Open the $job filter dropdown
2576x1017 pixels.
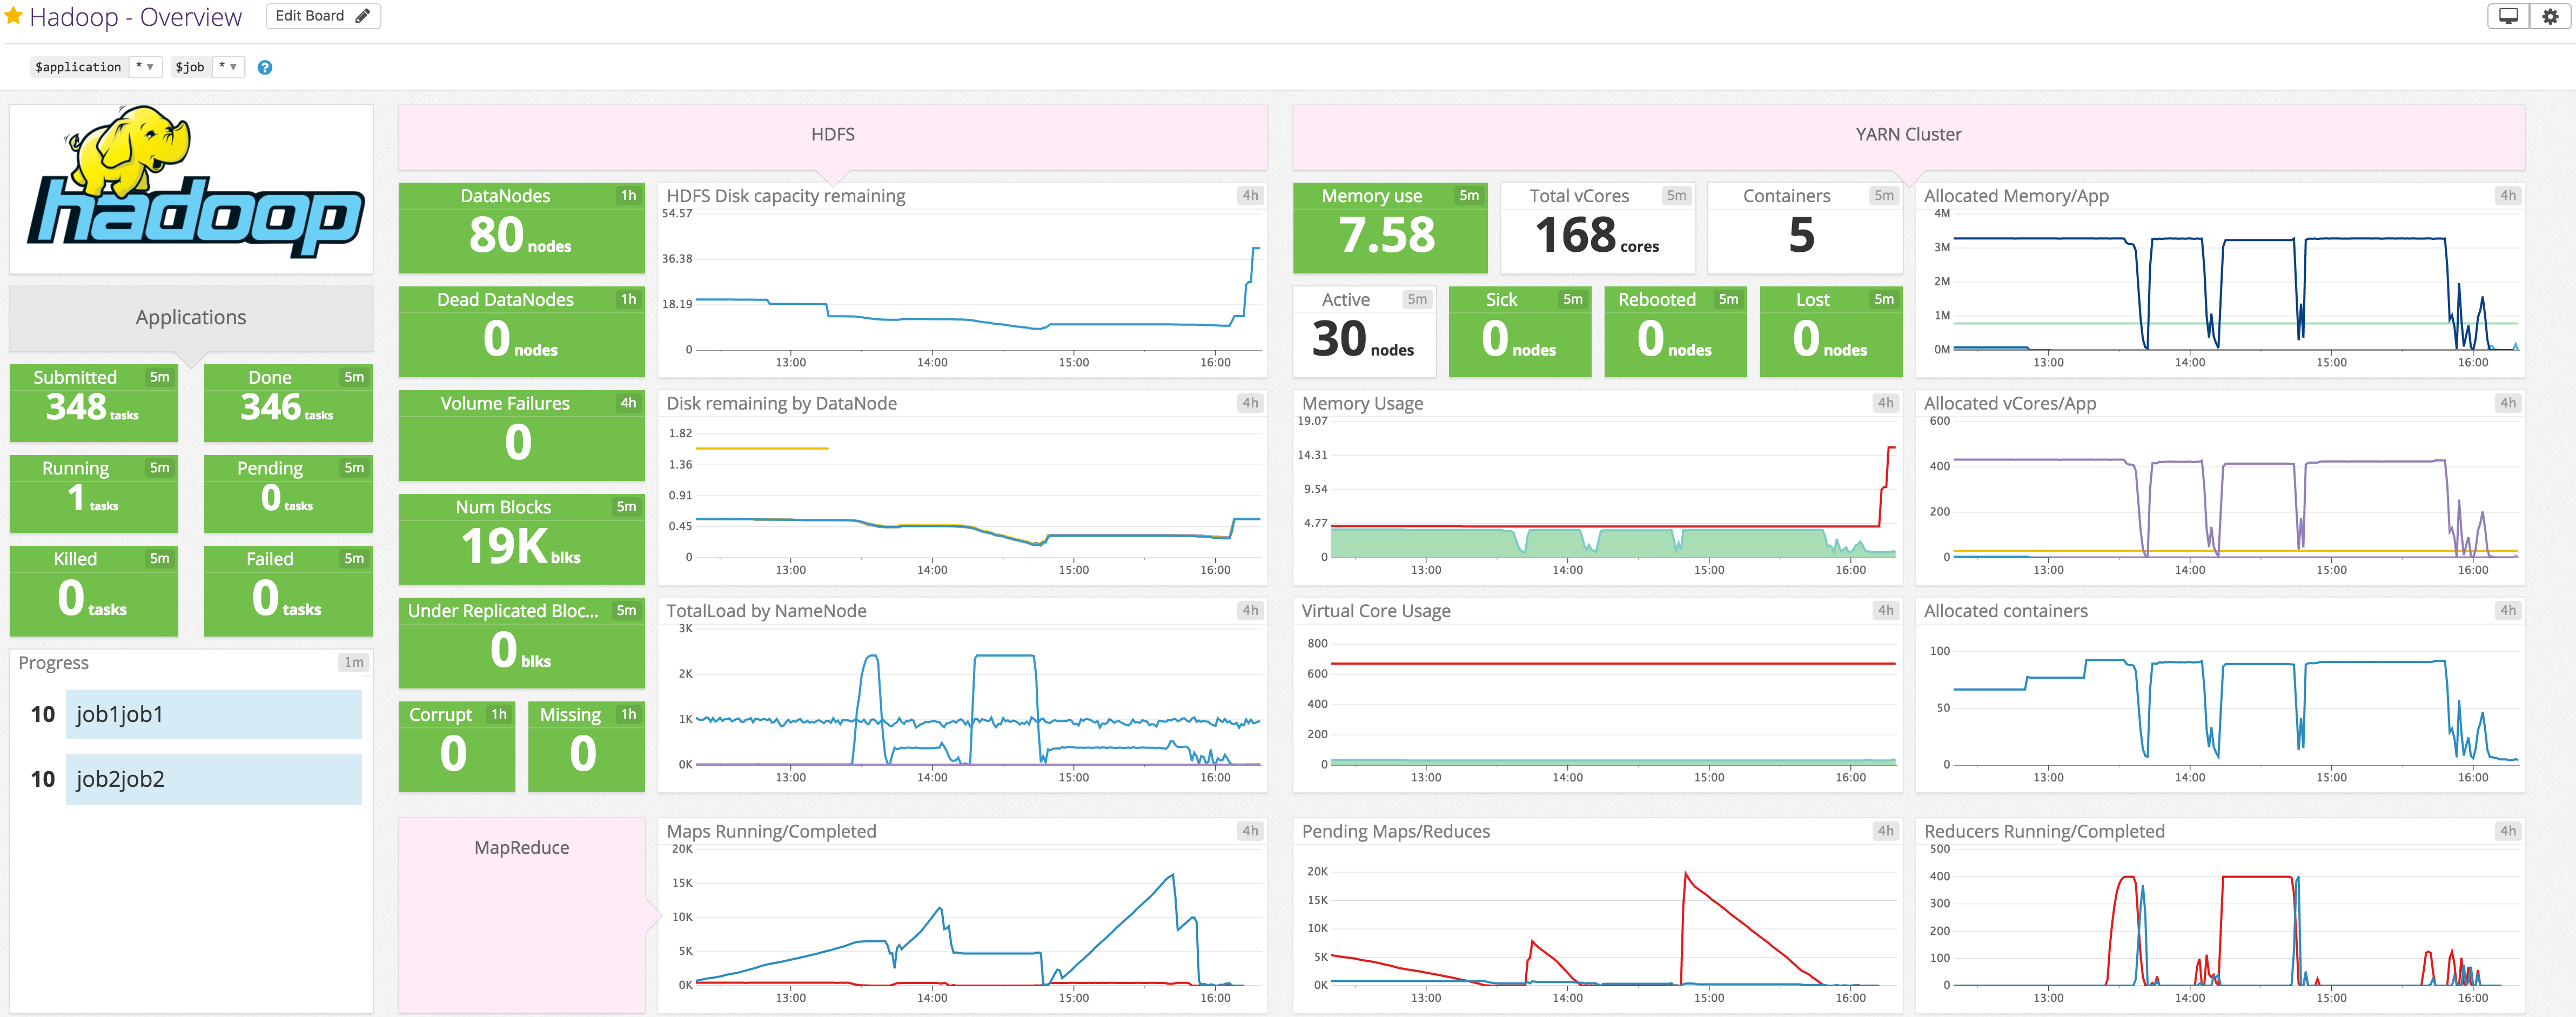228,66
